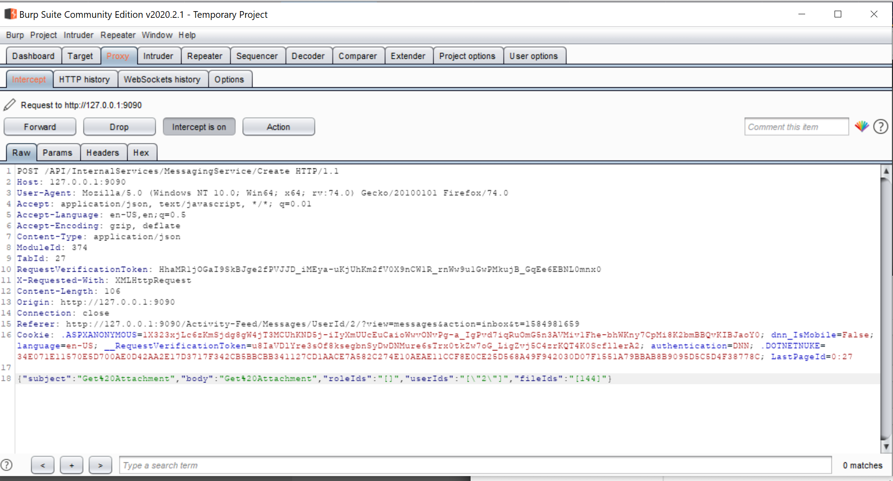
Task: Click the "Comment this item" field
Action: (796, 126)
